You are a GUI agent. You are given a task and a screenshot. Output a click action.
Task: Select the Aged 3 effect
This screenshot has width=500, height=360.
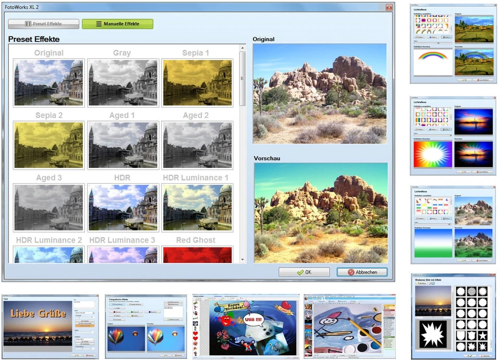48,207
